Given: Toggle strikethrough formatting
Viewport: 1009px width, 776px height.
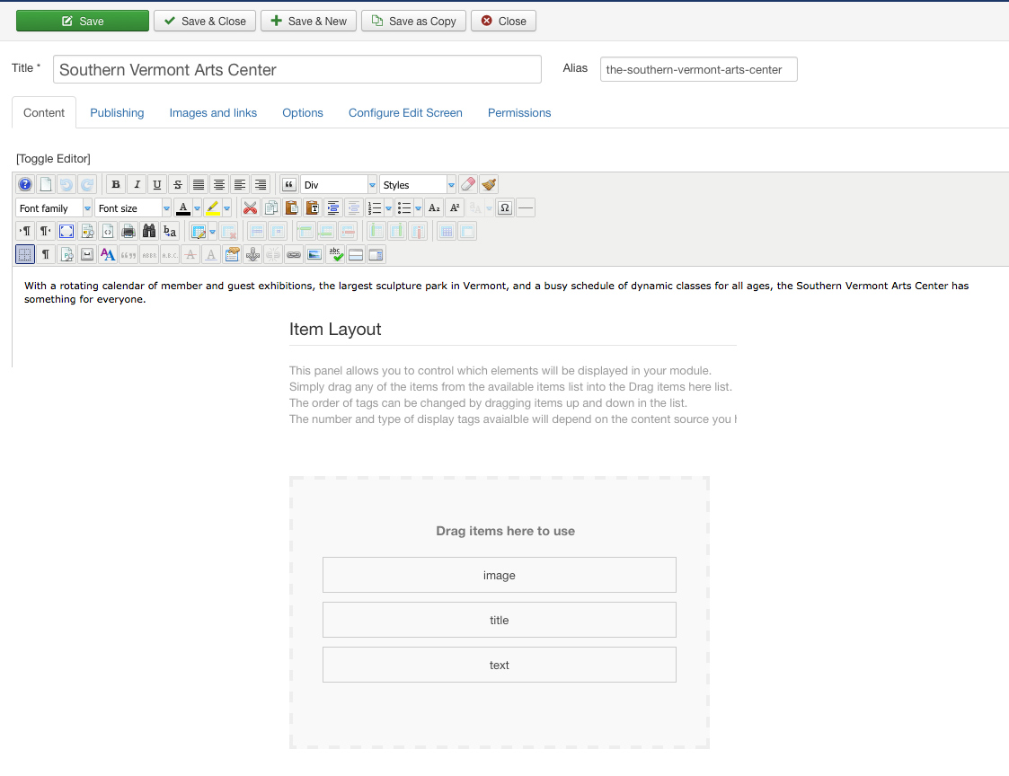Looking at the screenshot, I should pos(178,185).
